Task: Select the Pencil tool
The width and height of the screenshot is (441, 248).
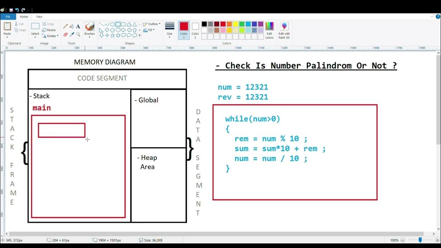Action: pos(65,26)
